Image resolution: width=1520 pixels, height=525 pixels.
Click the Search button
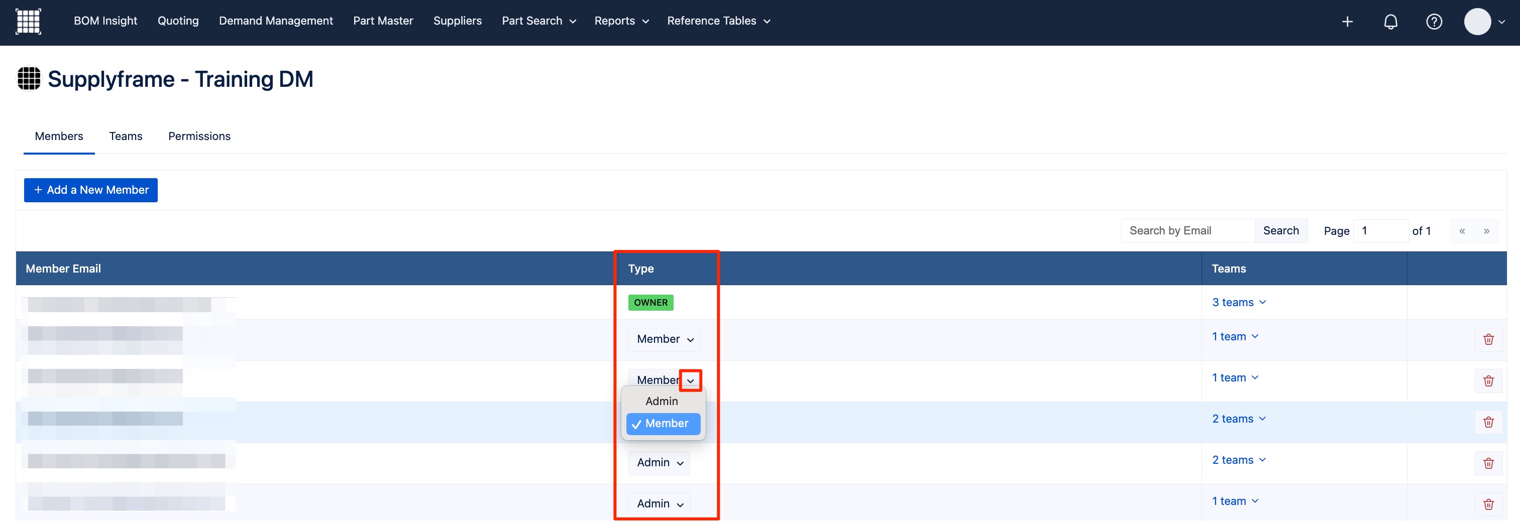tap(1280, 231)
